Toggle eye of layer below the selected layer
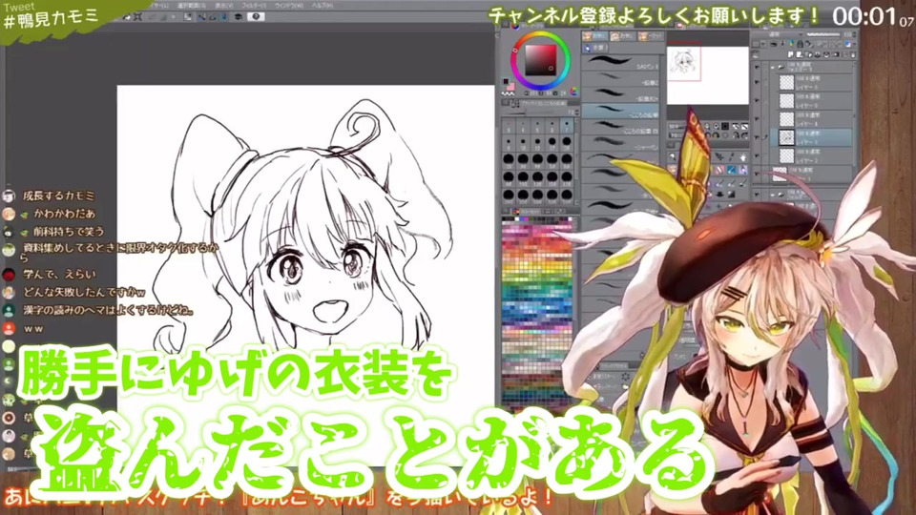Image resolution: width=916 pixels, height=515 pixels. coord(758,155)
